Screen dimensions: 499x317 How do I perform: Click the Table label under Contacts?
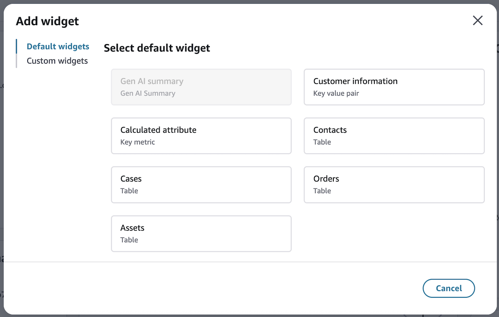(322, 142)
